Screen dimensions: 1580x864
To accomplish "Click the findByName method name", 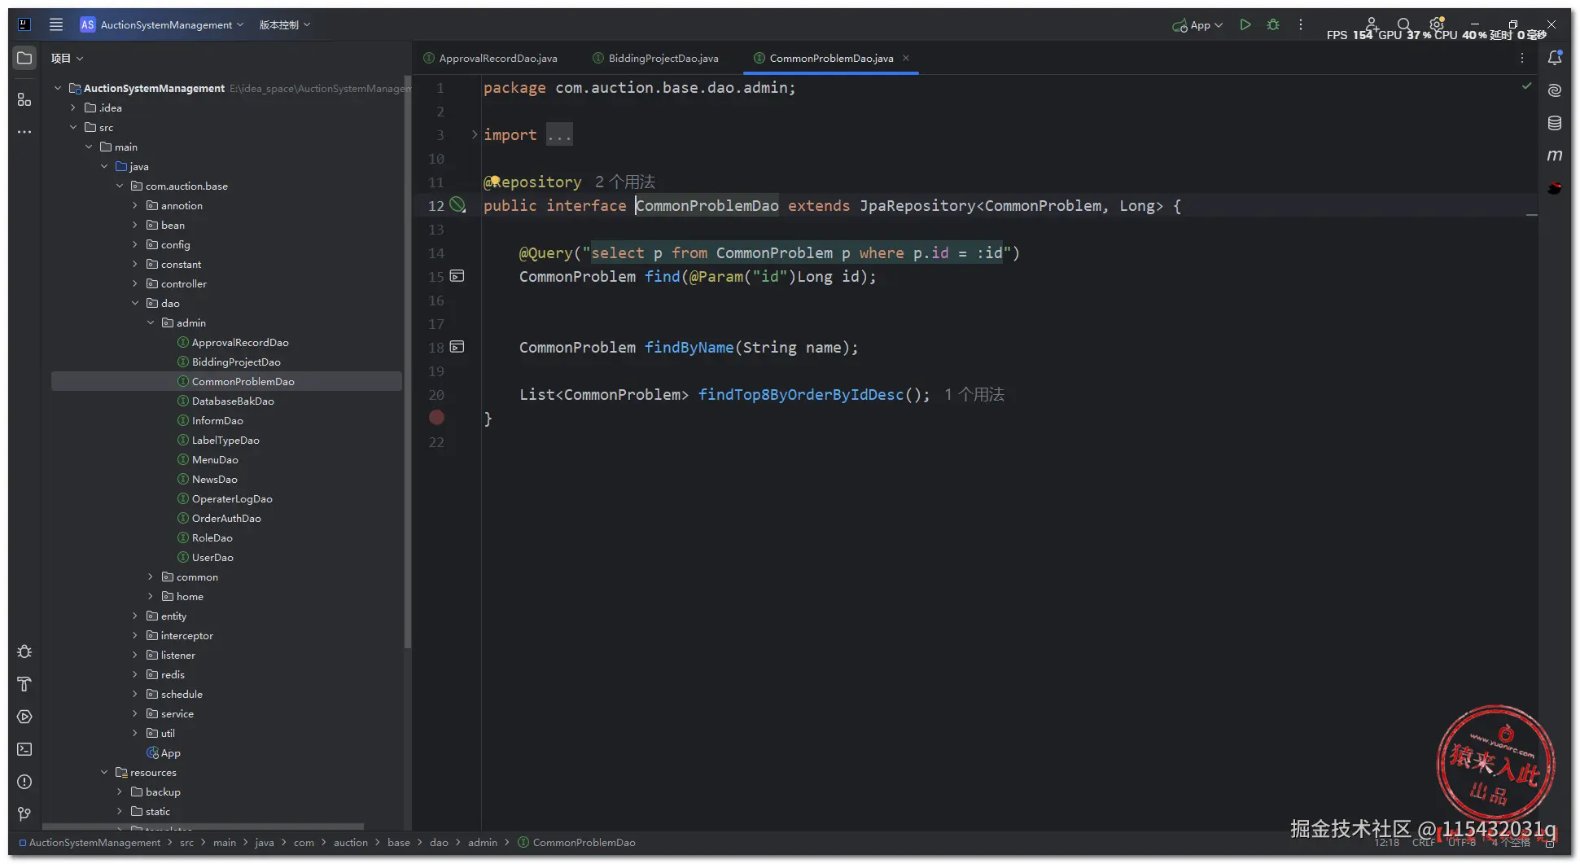I will coord(689,347).
